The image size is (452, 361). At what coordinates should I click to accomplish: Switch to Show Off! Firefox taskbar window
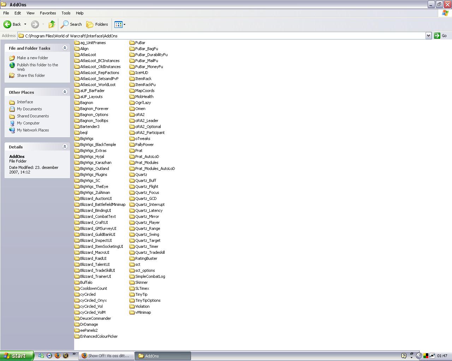[107, 356]
